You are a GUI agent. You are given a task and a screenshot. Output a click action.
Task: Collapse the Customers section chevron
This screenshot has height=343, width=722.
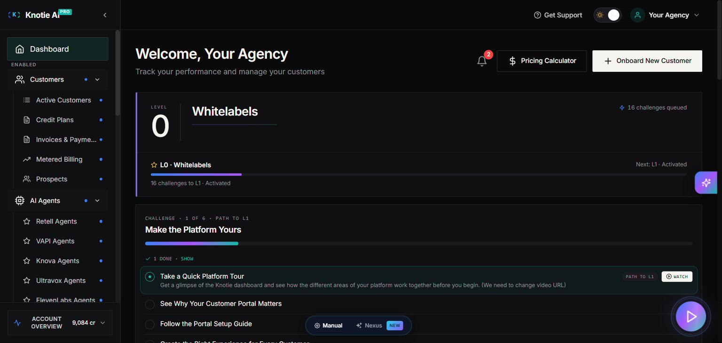(x=97, y=79)
